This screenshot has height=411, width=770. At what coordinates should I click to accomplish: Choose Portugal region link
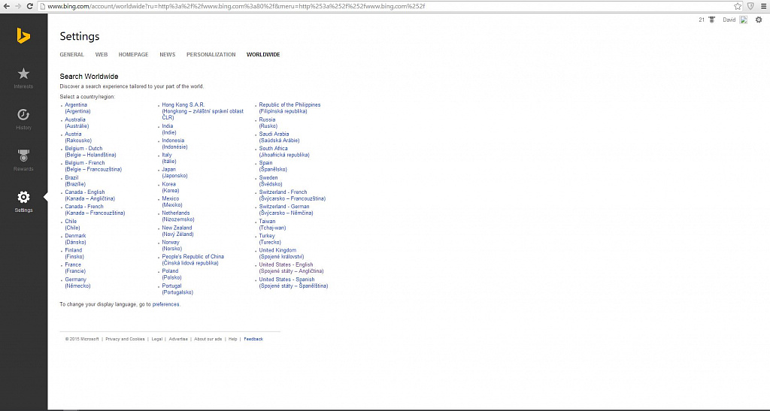point(177,289)
